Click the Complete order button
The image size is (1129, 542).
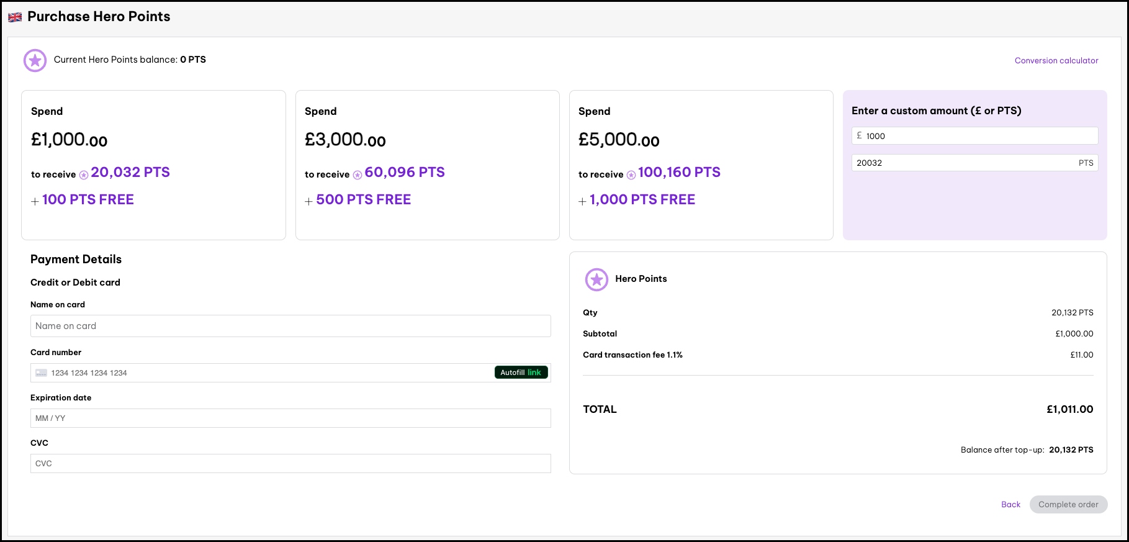pos(1068,505)
